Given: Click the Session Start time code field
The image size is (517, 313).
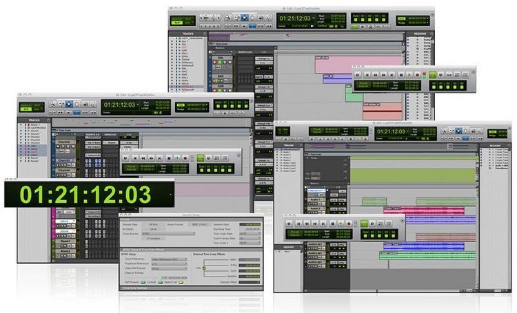Looking at the screenshot, I should (x=249, y=224).
